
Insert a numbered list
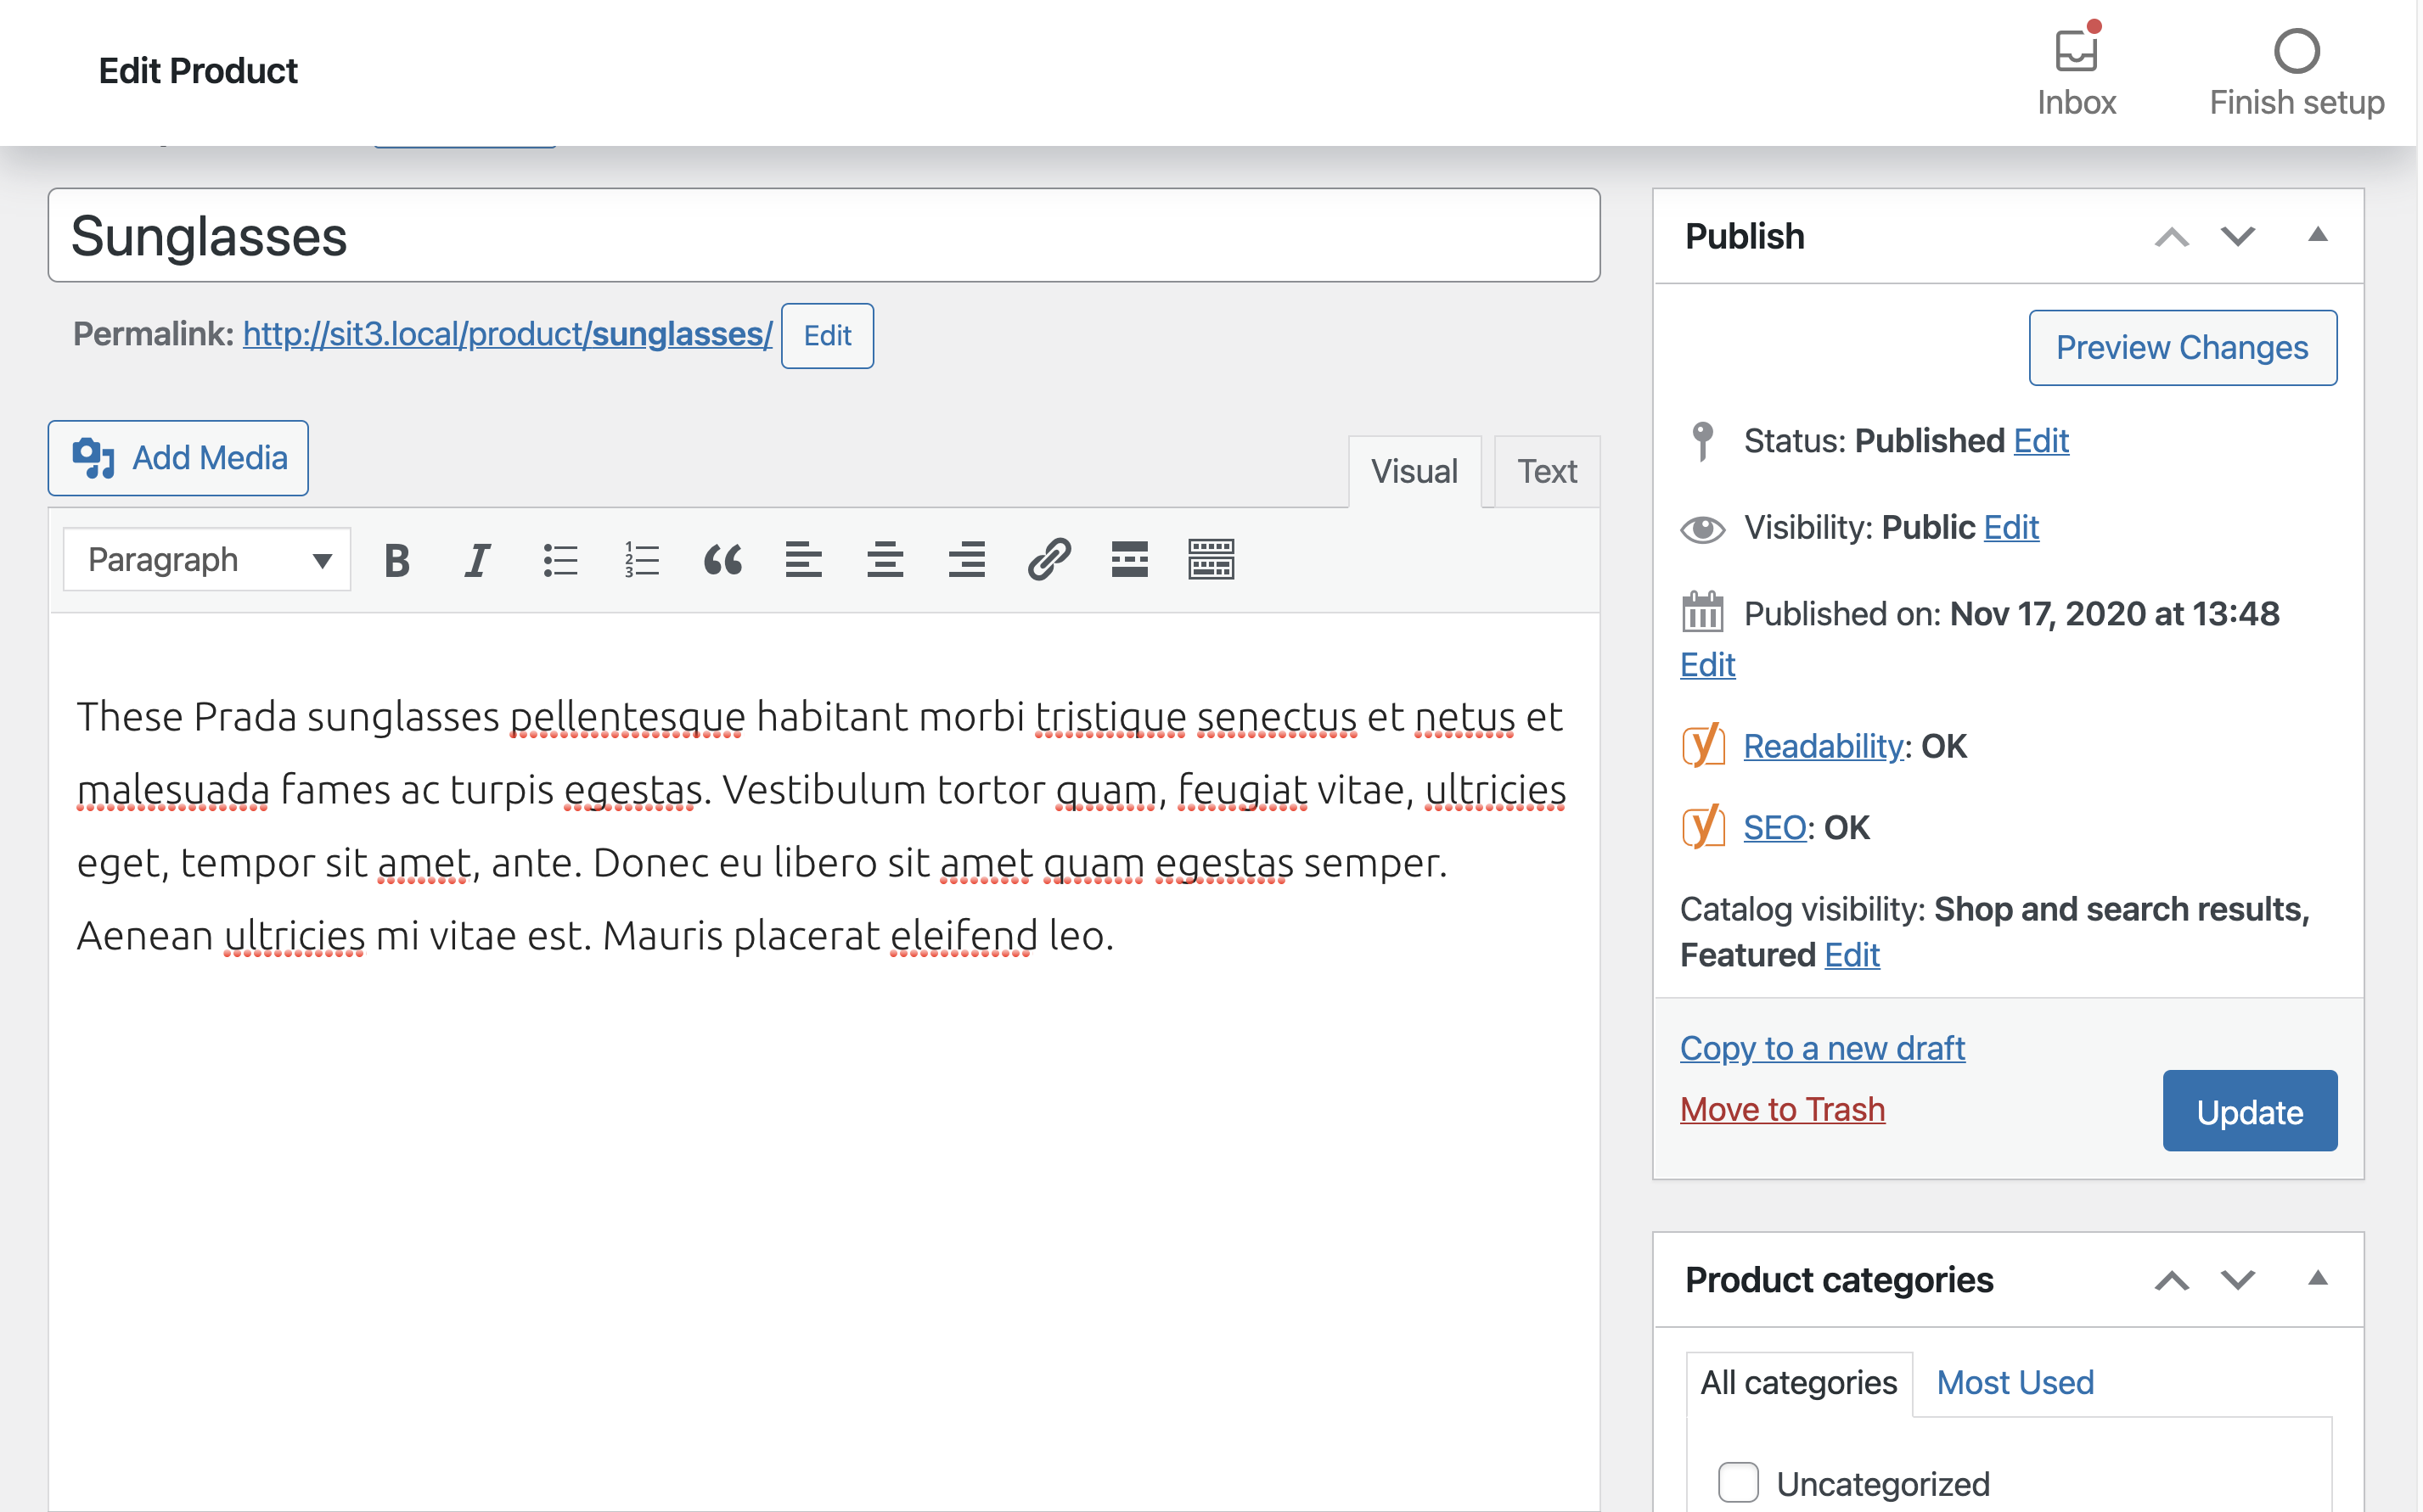(x=641, y=560)
